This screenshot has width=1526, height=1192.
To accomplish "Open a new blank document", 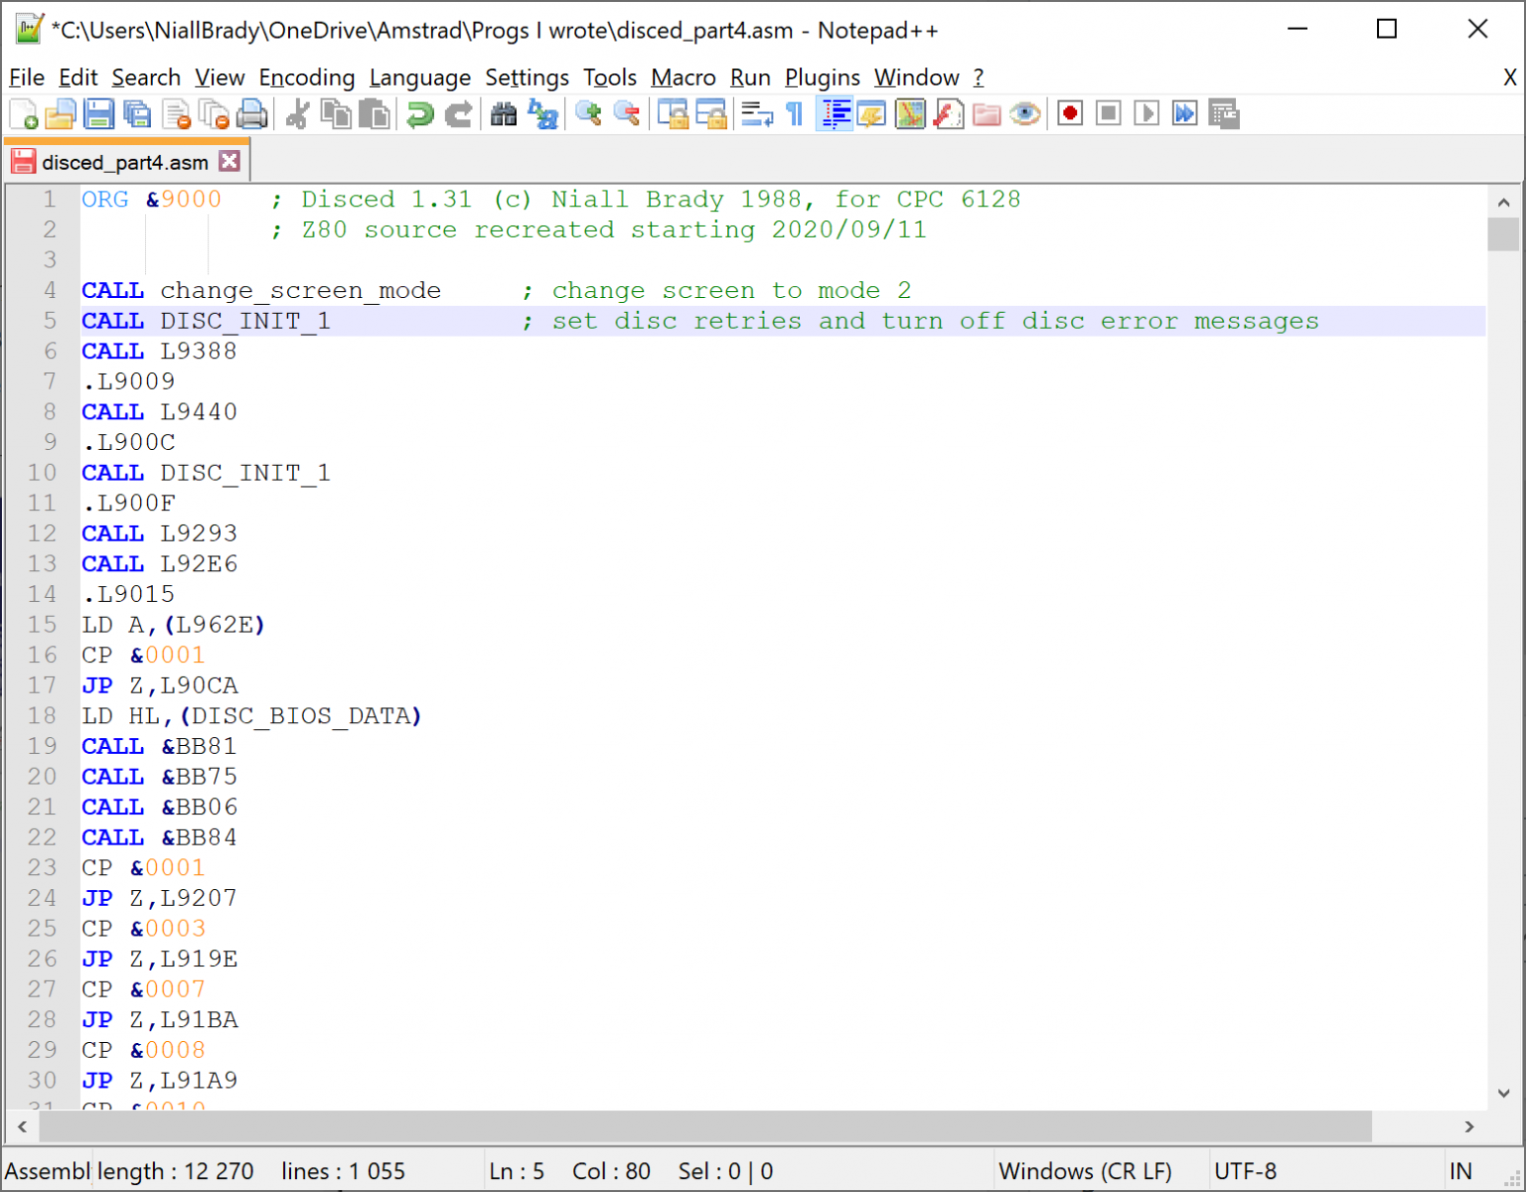I will click(21, 113).
